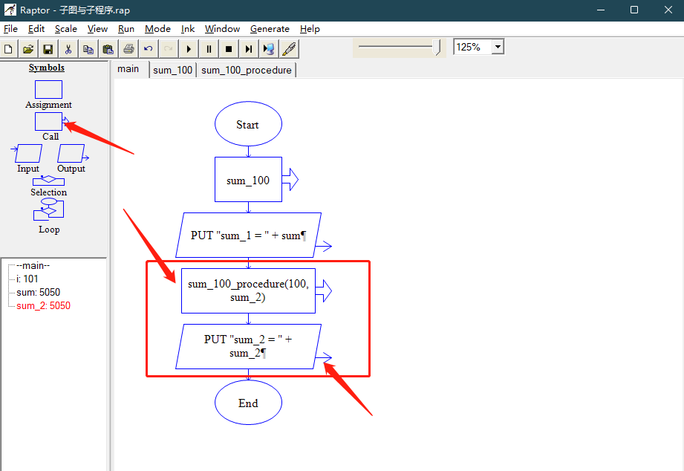Select variable i: 101 in watch panel
Image resolution: width=684 pixels, height=471 pixels.
[27, 279]
